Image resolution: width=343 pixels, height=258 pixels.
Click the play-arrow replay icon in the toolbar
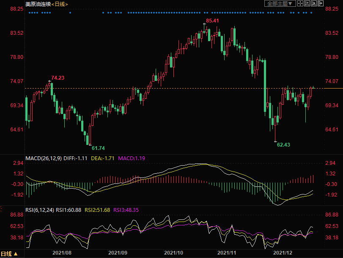(313, 3)
